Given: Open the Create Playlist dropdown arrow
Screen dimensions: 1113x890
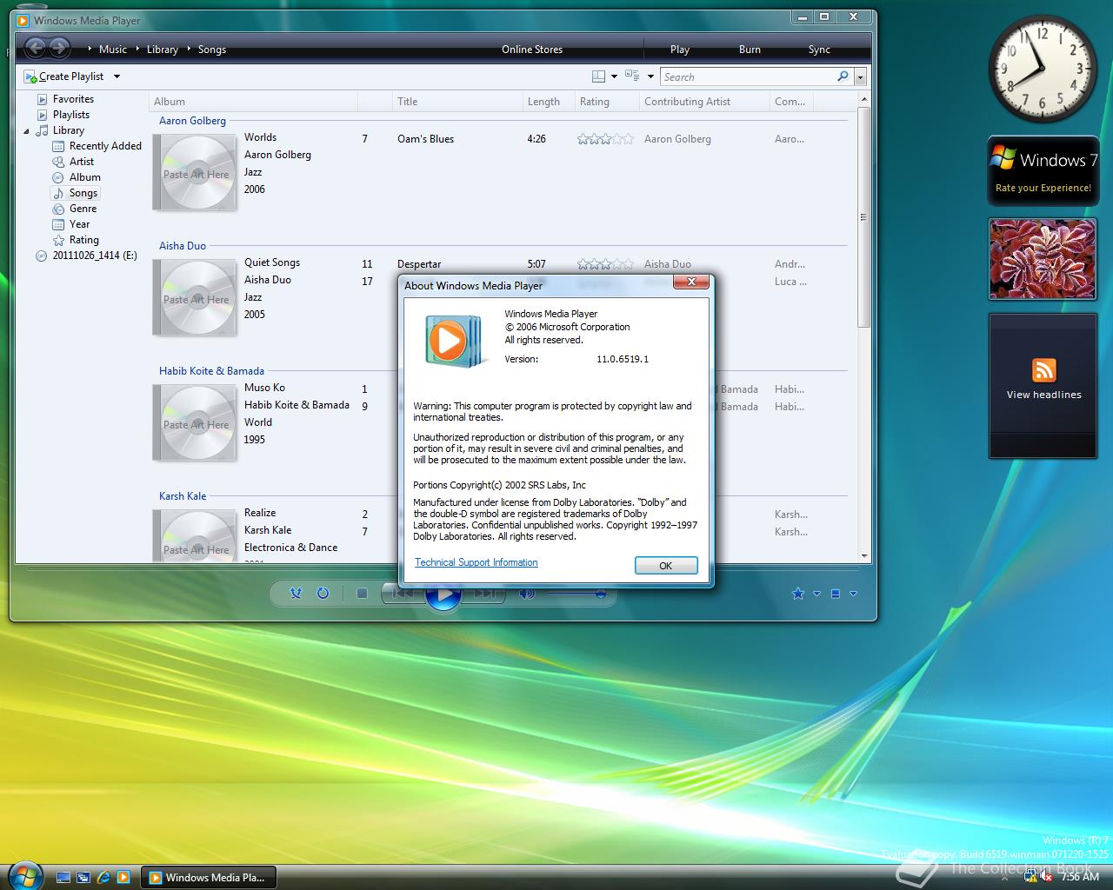Looking at the screenshot, I should 117,76.
